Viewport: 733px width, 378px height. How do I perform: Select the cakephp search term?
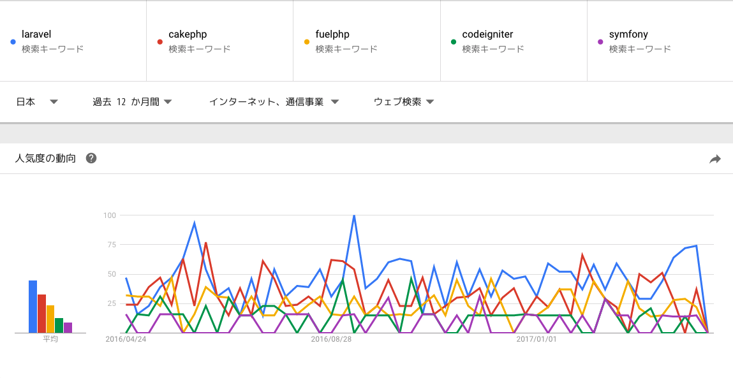coord(188,34)
